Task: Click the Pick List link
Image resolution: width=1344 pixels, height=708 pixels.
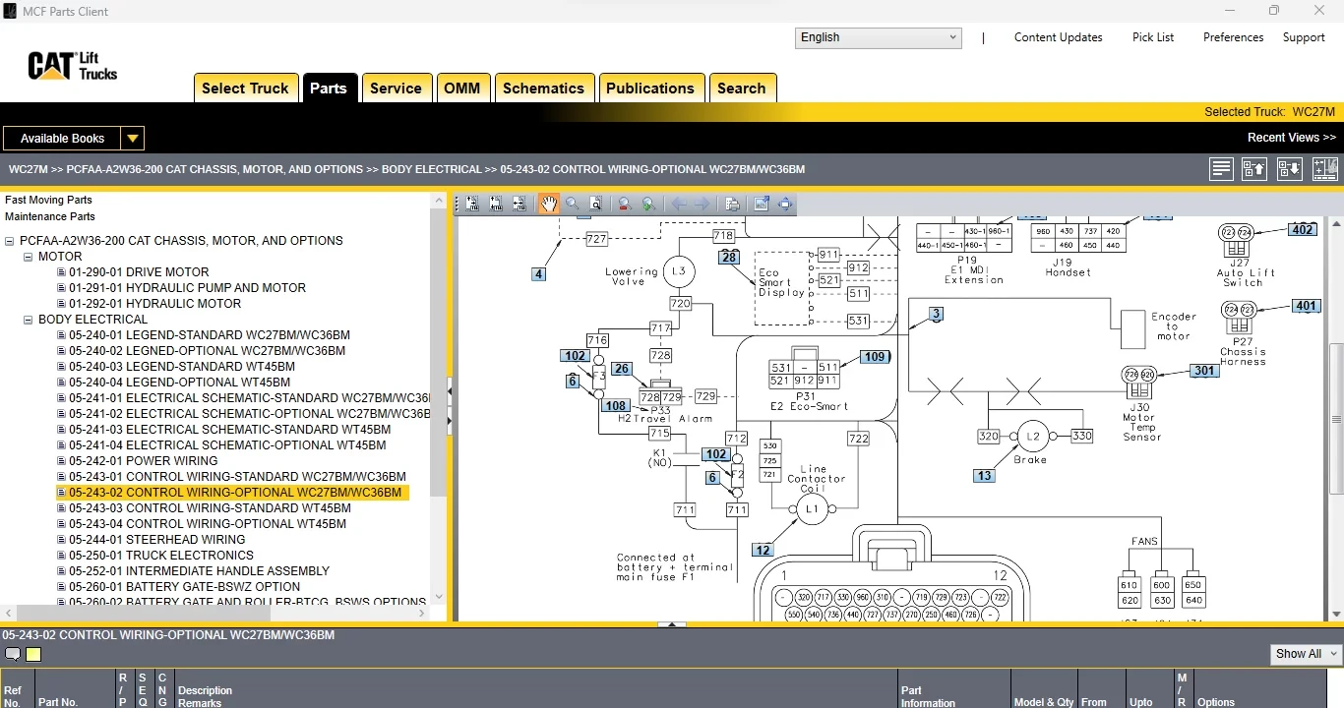Action: (x=1152, y=37)
